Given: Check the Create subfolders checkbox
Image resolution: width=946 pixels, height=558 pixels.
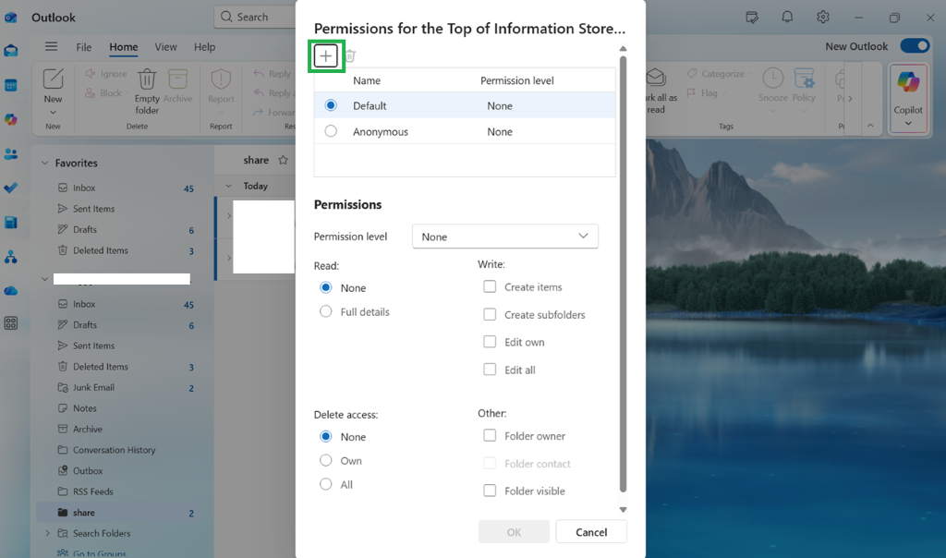Looking at the screenshot, I should (490, 314).
